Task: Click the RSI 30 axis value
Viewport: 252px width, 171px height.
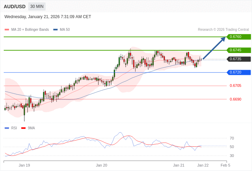Action: pyautogui.click(x=232, y=156)
